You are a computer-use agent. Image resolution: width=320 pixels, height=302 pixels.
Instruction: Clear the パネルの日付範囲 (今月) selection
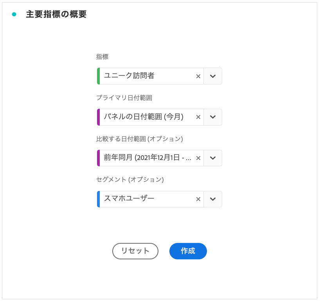tap(198, 117)
